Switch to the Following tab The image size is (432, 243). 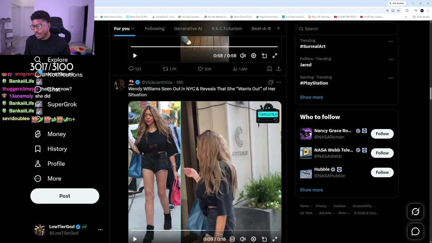155,29
